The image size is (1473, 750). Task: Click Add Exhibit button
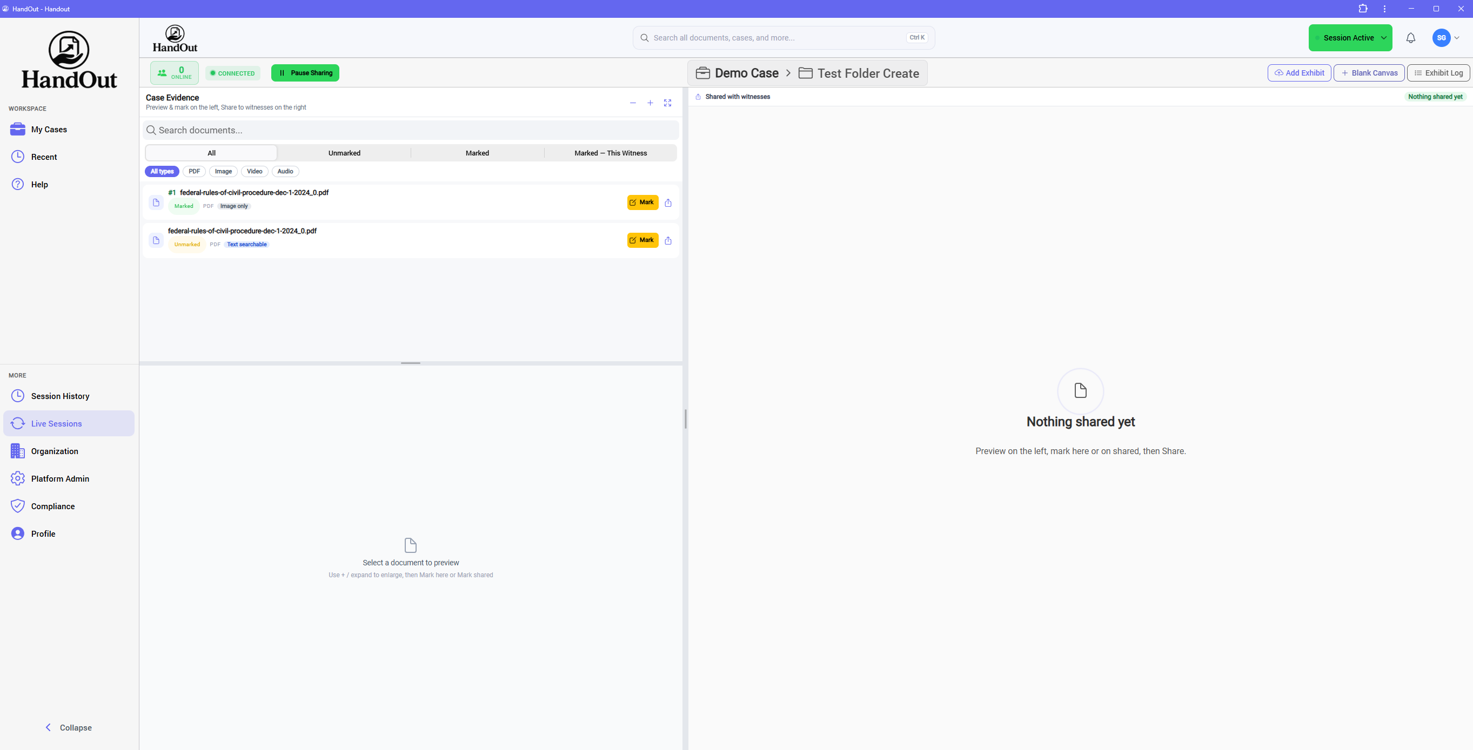pyautogui.click(x=1299, y=72)
